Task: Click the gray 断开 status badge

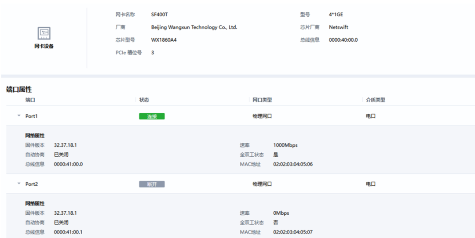Action: point(152,184)
